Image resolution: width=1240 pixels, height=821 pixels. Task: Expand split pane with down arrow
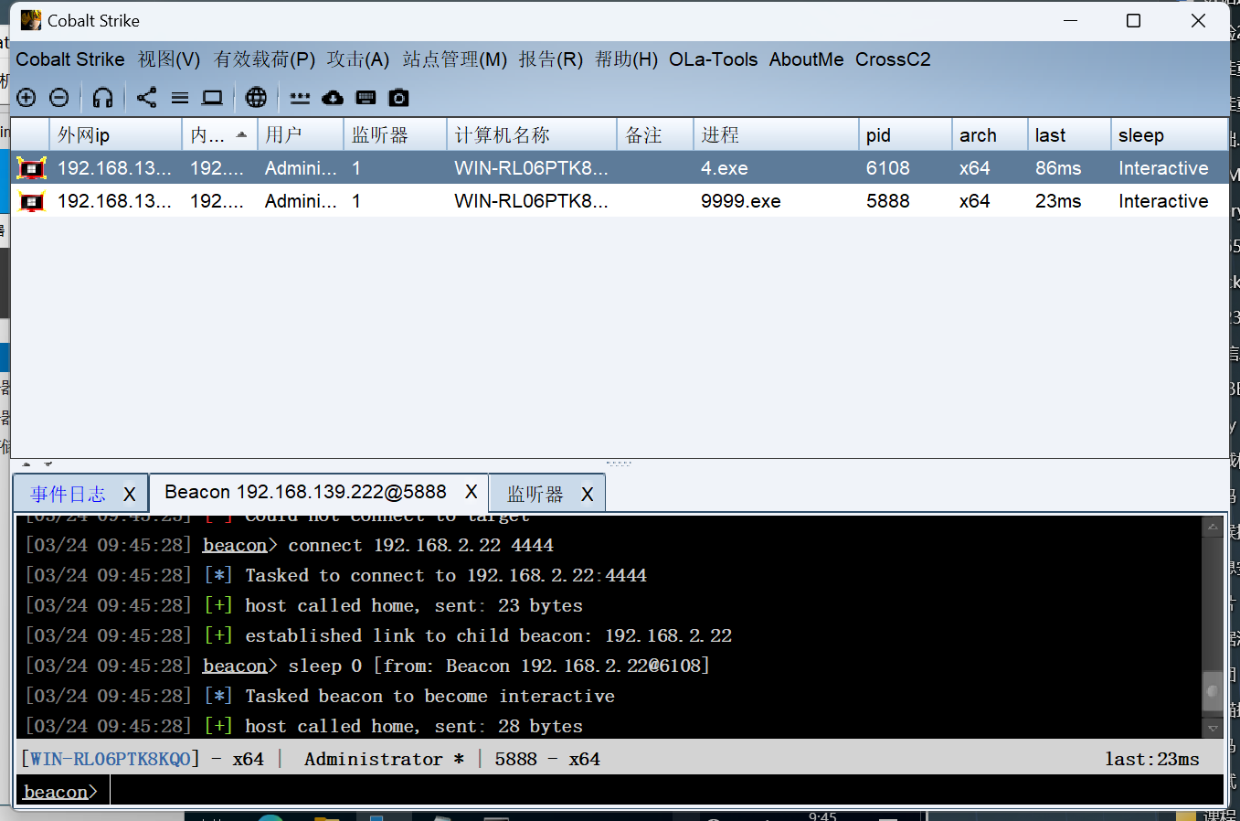pyautogui.click(x=48, y=464)
